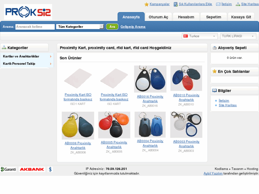Expand Kartlar ve Anahtarlıklar category
The width and height of the screenshot is (259, 194).
[x=27, y=57]
